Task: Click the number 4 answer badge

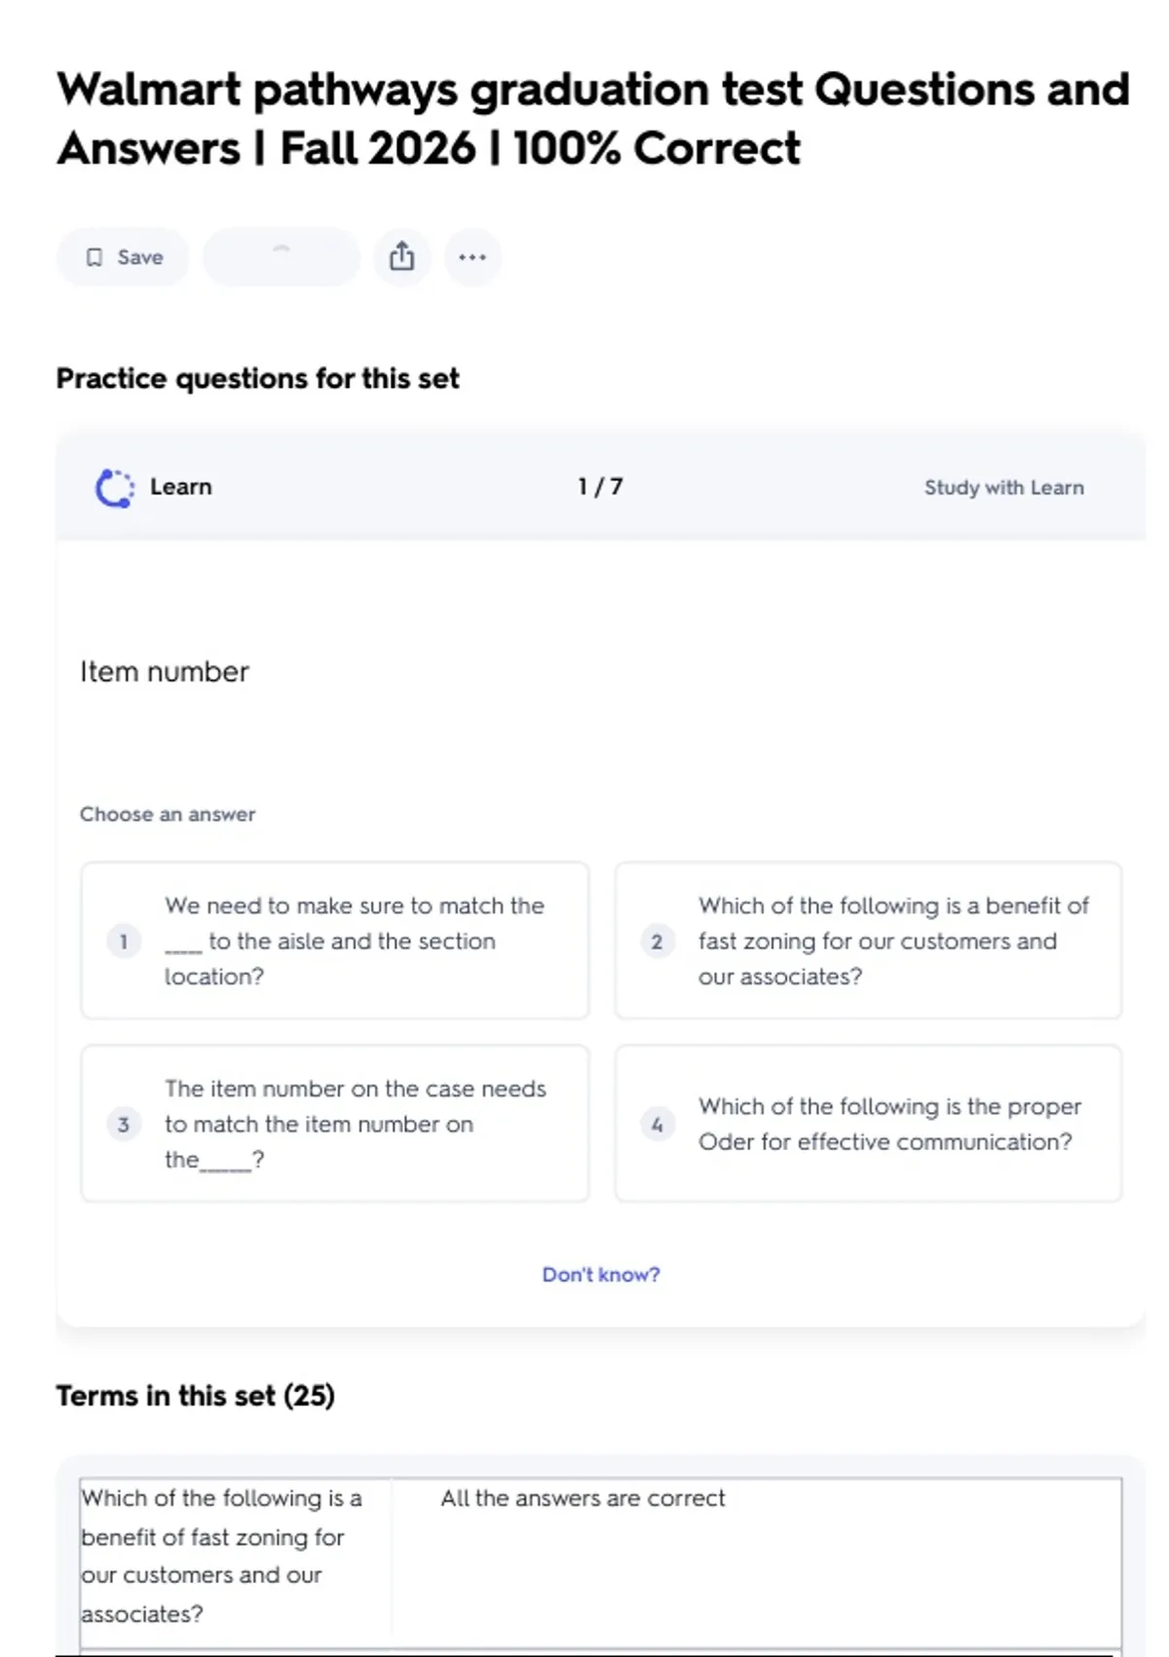Action: tap(658, 1125)
